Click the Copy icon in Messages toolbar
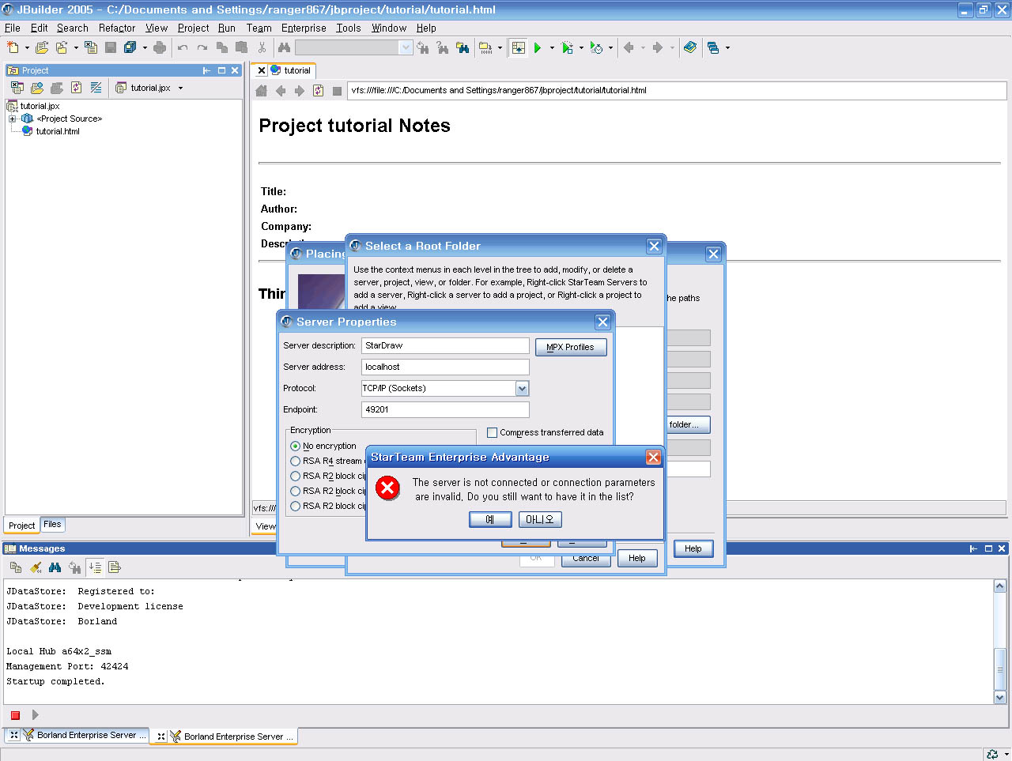 coord(16,567)
